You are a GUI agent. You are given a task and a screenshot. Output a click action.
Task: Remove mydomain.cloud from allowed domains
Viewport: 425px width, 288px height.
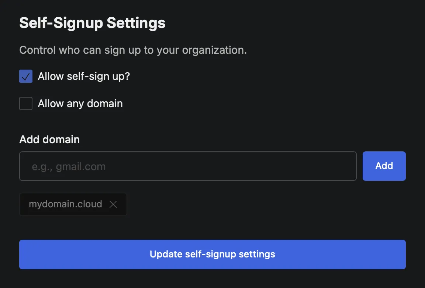113,204
